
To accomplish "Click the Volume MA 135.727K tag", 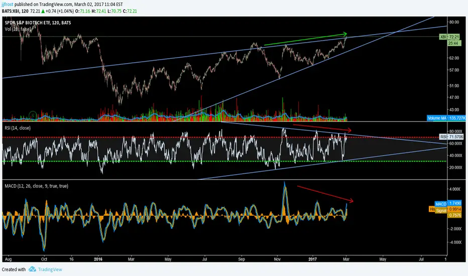I will click(x=446, y=118).
